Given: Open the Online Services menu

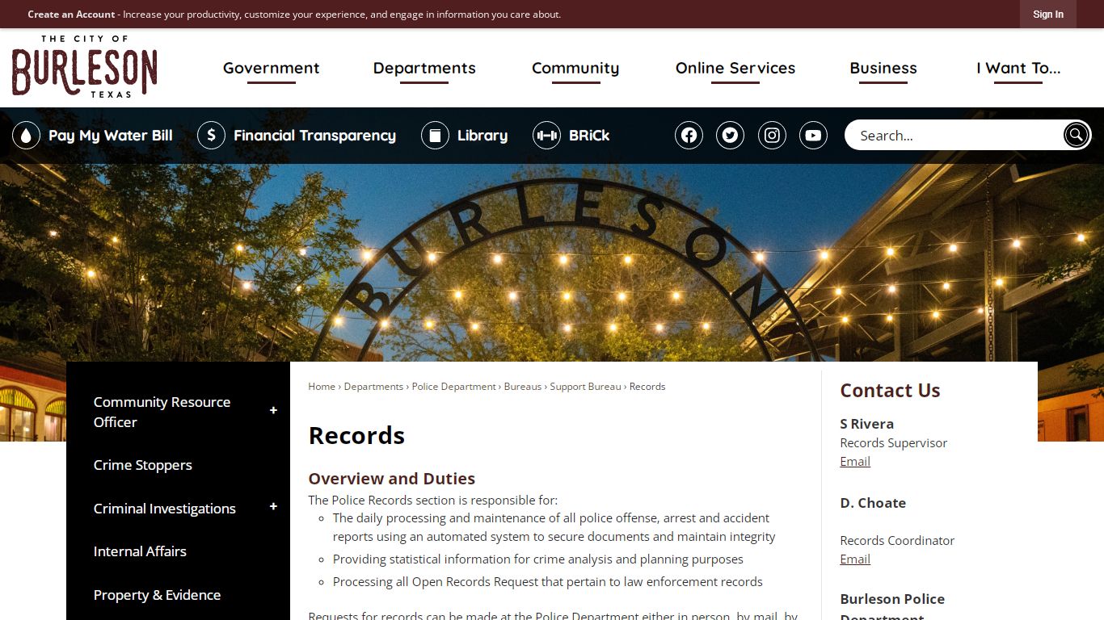Looking at the screenshot, I should [x=735, y=69].
